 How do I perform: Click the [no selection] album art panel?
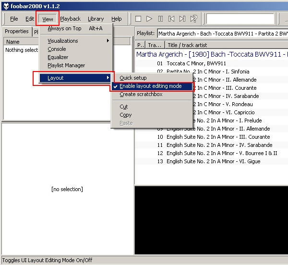pyautogui.click(x=67, y=189)
